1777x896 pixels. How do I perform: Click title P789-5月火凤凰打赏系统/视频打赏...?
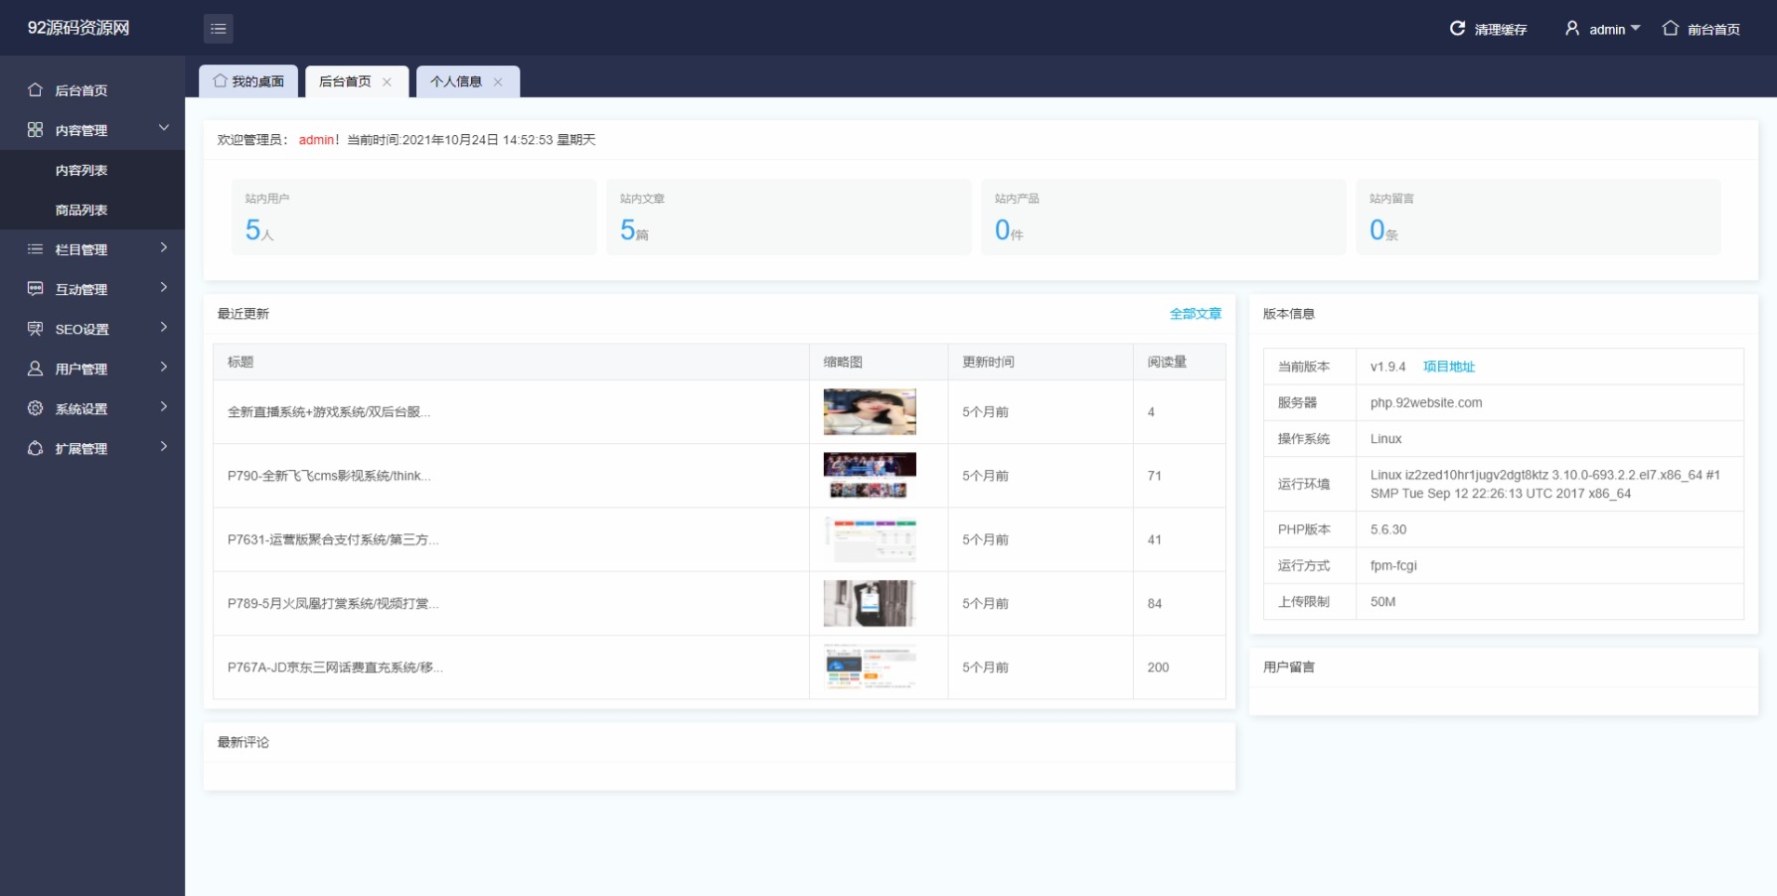pos(333,603)
